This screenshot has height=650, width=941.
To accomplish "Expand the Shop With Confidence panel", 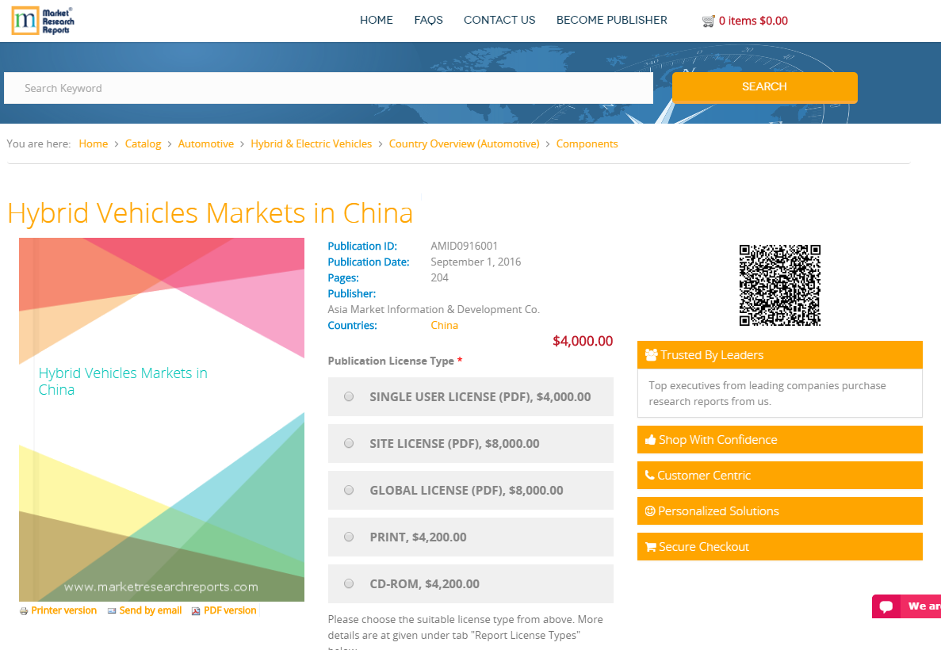I will click(x=779, y=439).
